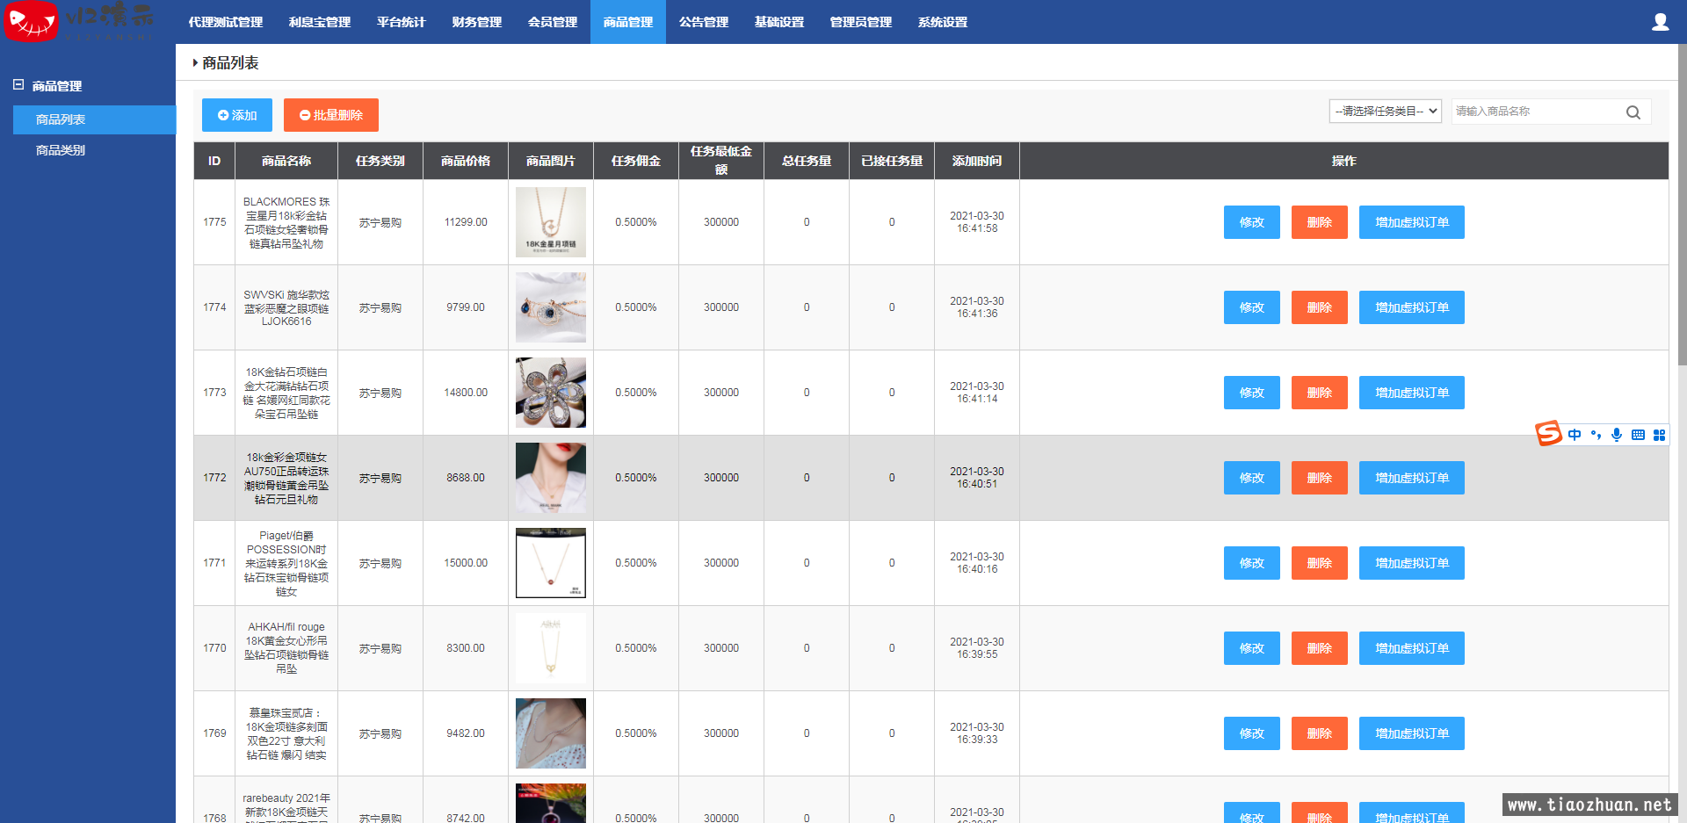This screenshot has height=823, width=1687.
Task: Open product 1769 necklace thumbnail
Action: [x=551, y=733]
